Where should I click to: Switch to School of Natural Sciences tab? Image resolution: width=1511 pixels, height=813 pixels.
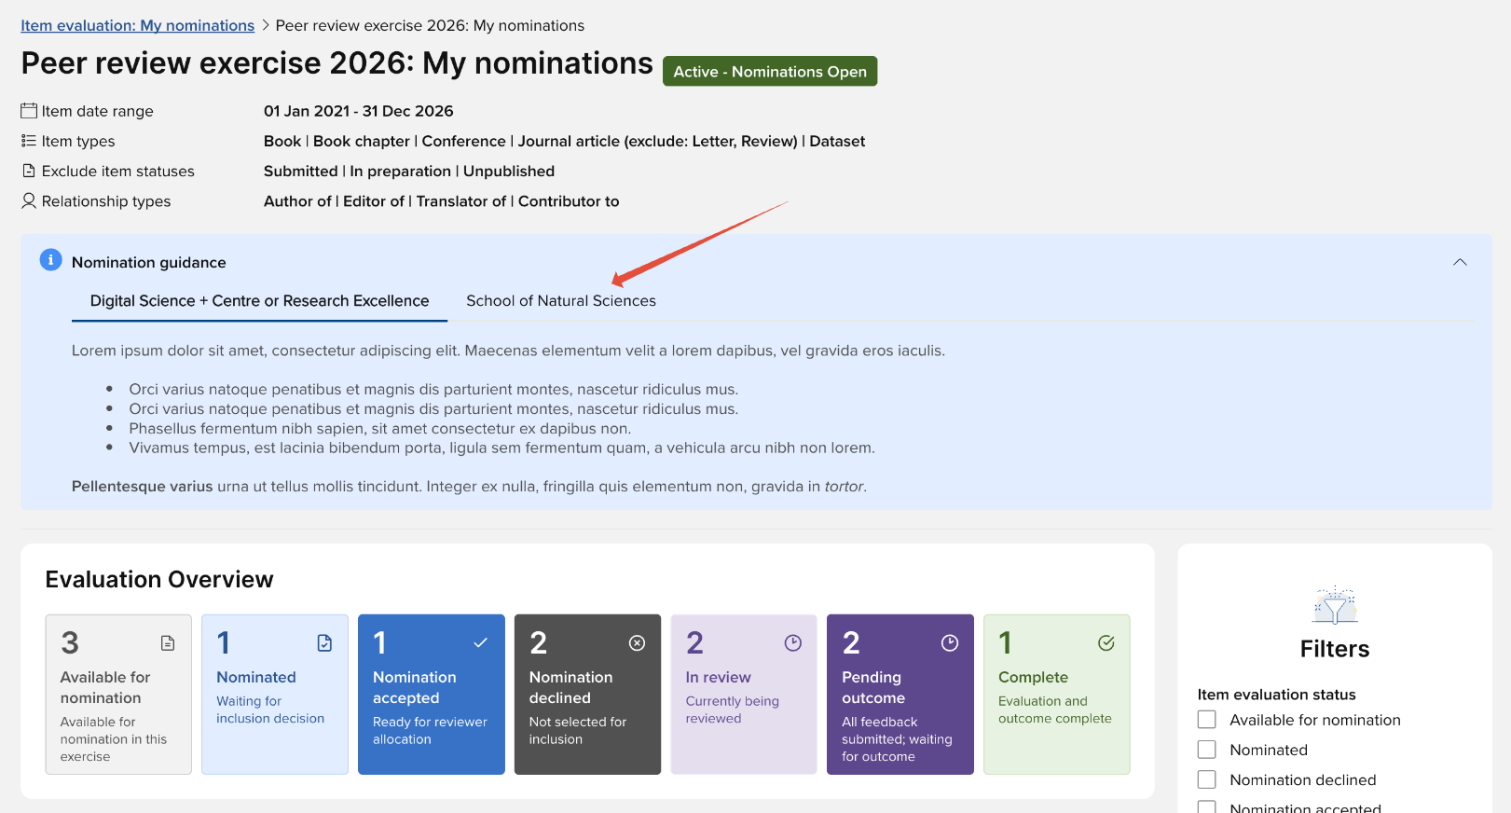561,301
